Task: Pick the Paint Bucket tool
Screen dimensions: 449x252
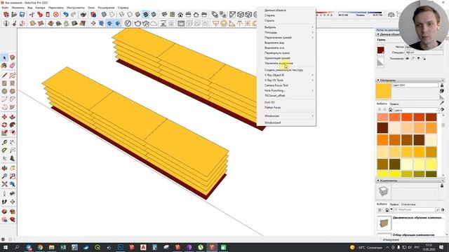Action: point(4,66)
